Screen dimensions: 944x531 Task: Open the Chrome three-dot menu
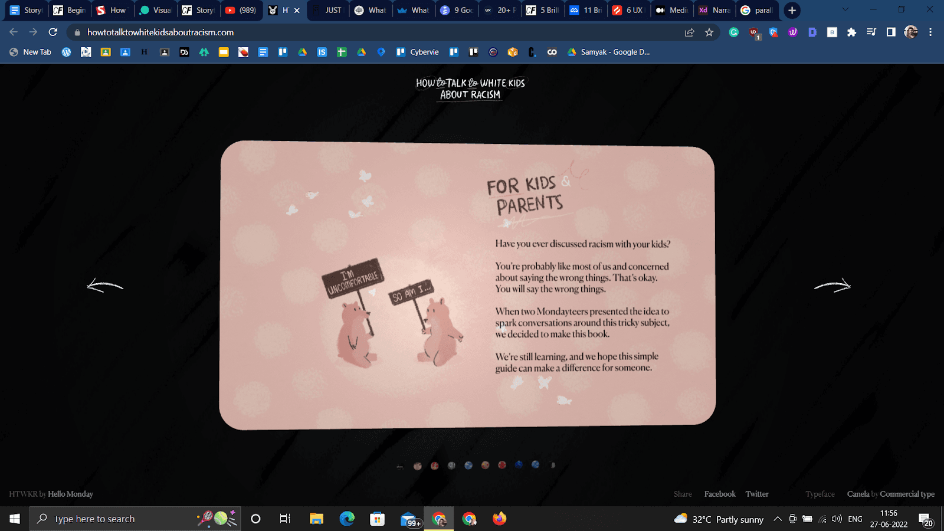coord(931,32)
